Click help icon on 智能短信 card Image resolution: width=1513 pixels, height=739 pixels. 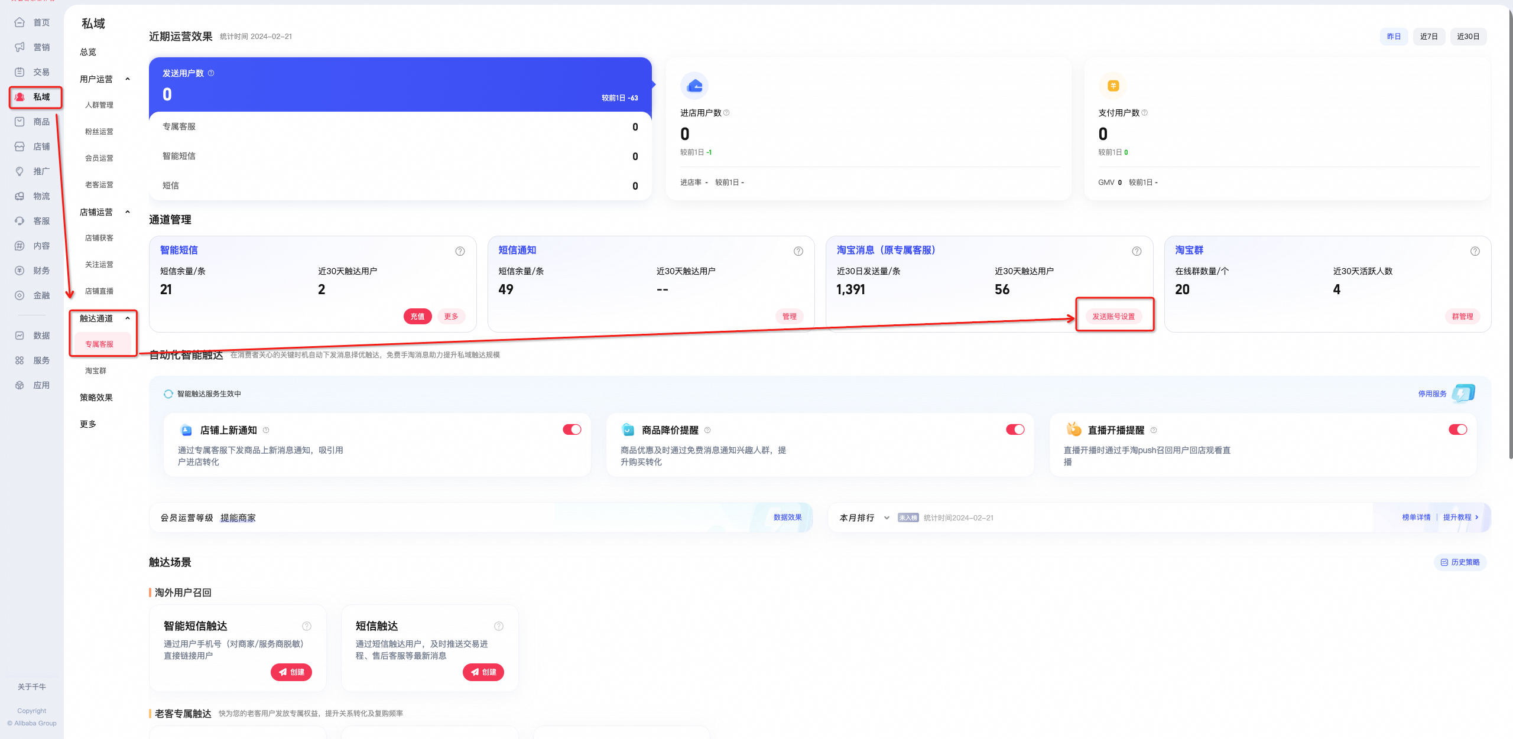(460, 251)
